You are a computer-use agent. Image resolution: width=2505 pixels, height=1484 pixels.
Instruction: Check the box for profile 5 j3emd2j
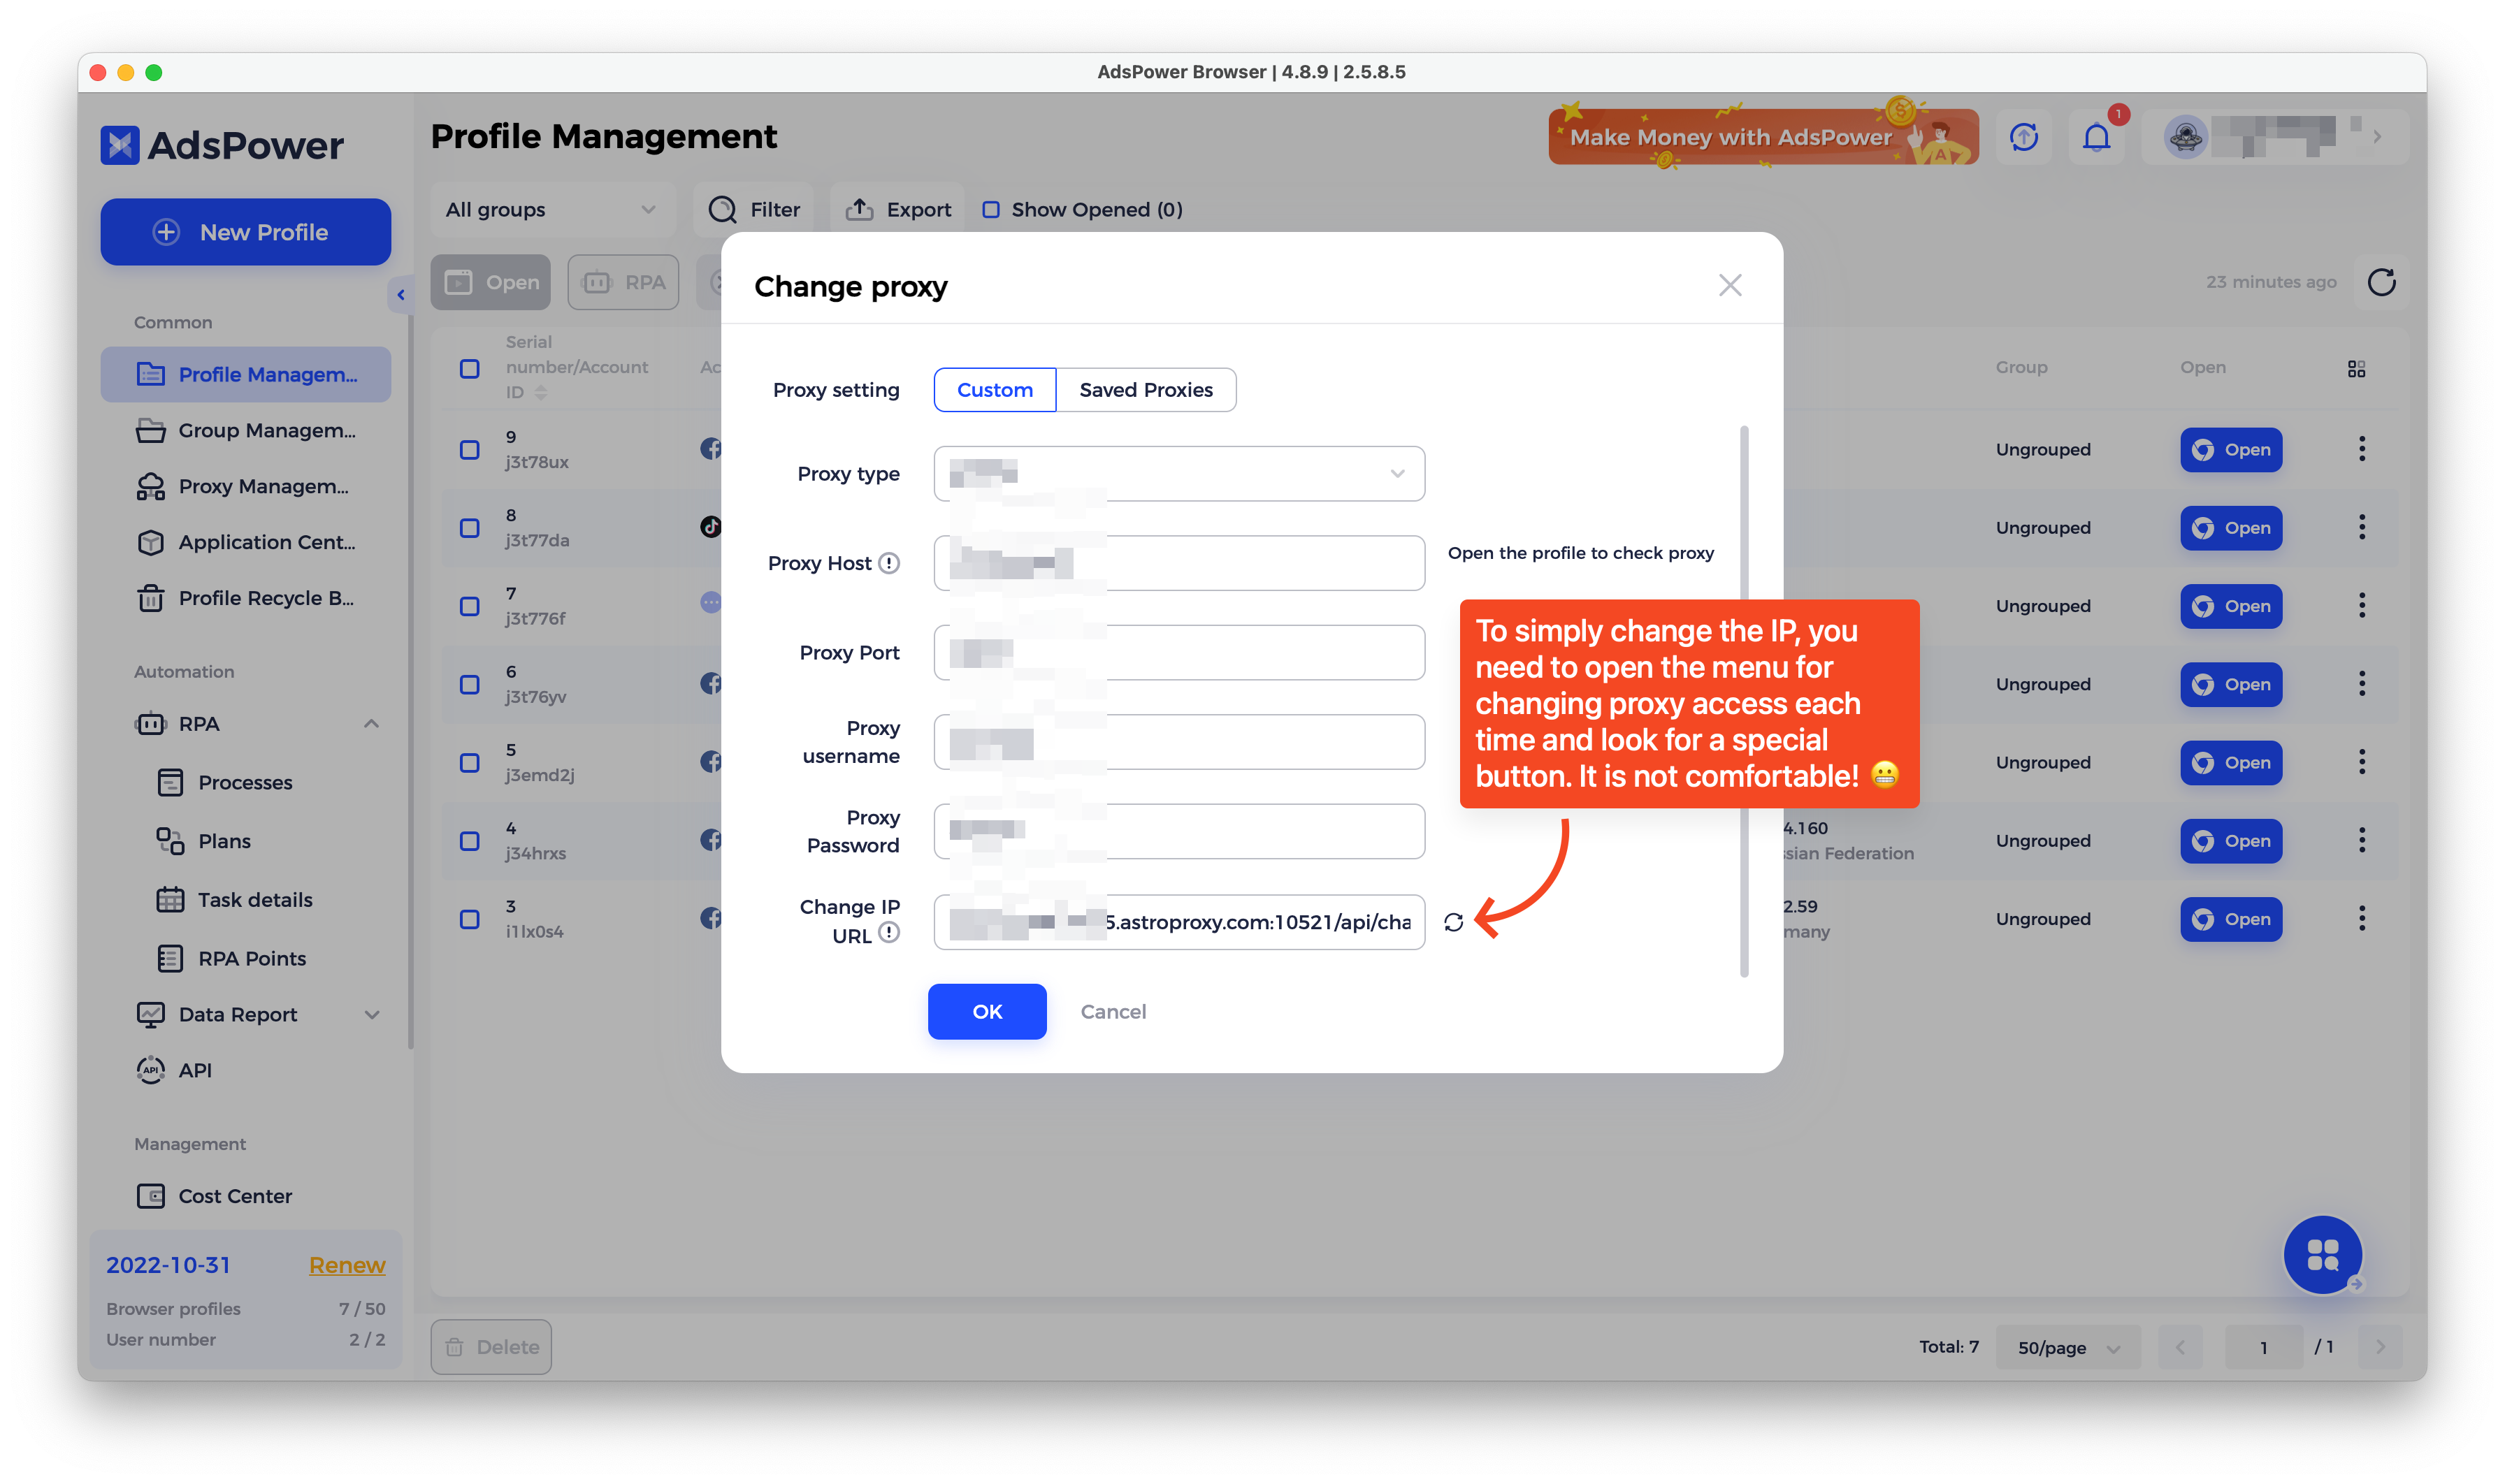[x=469, y=763]
